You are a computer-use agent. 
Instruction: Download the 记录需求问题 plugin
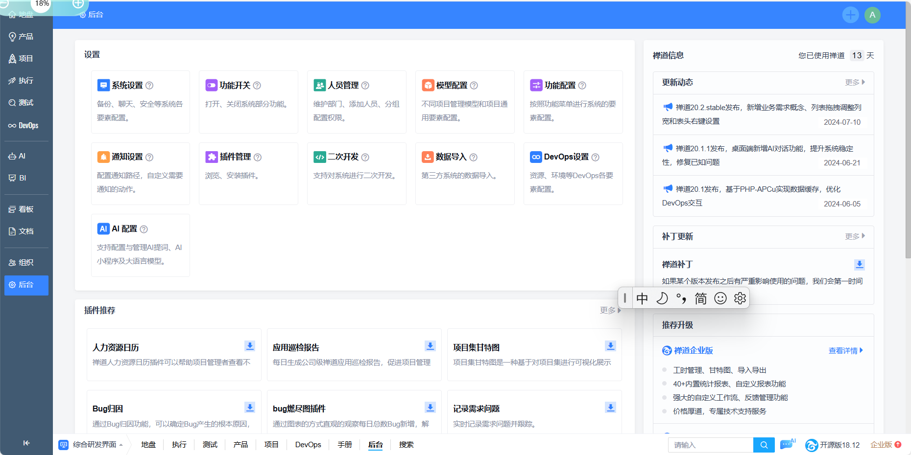[610, 408]
